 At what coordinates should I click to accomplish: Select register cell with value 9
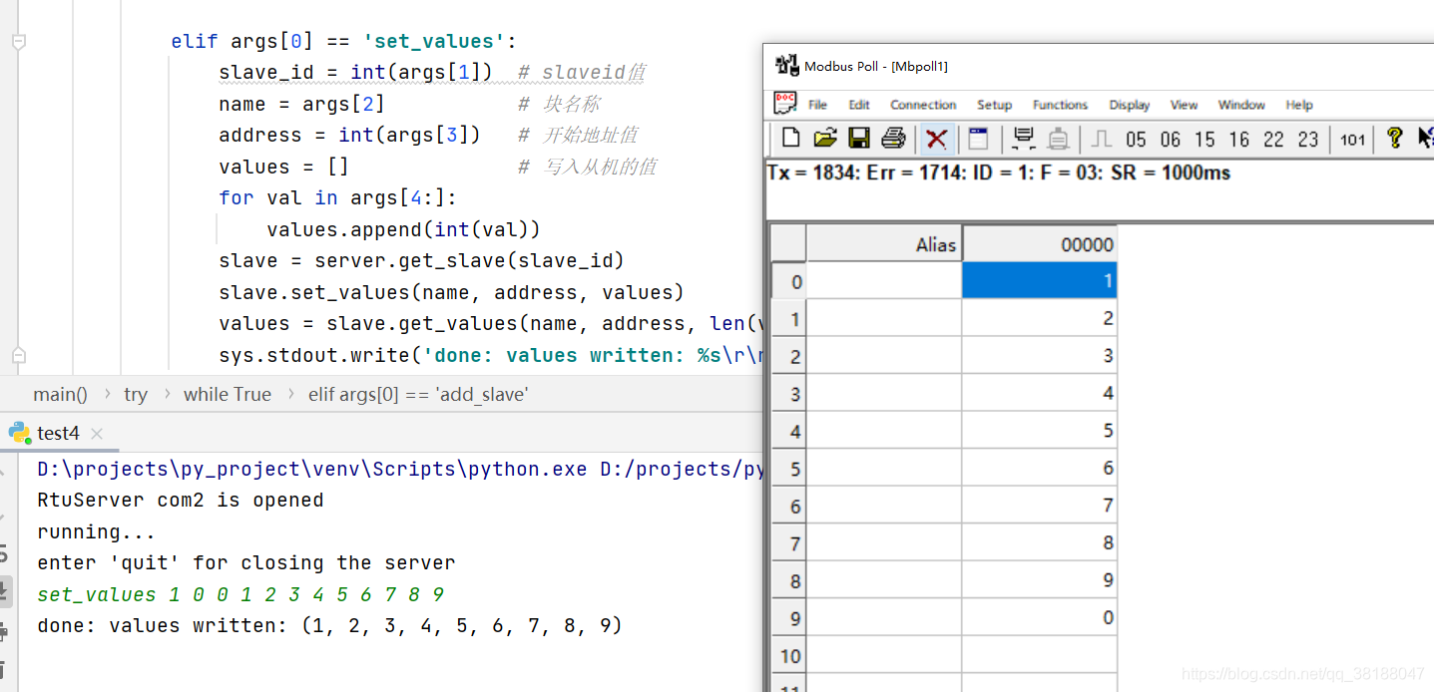1040,580
